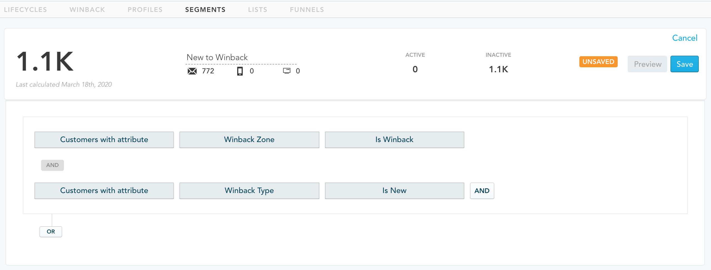Click the mobile phone icon
Image resolution: width=711 pixels, height=270 pixels.
click(x=240, y=71)
